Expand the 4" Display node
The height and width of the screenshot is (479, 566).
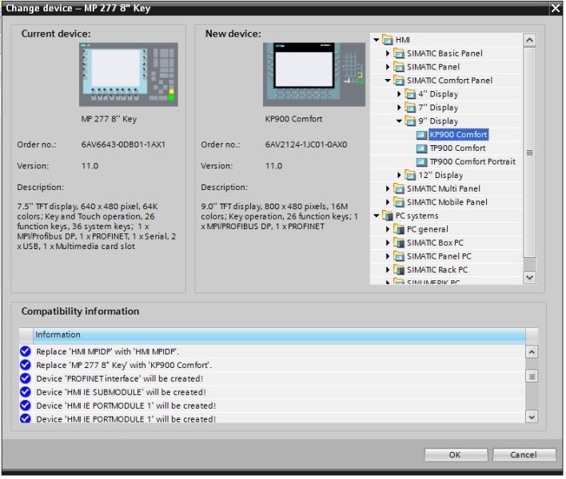[401, 94]
